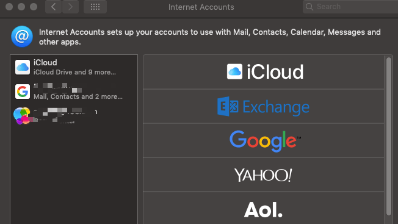This screenshot has width=398, height=224.
Task: Select the Game Center account in sidebar
Action: (x=74, y=116)
